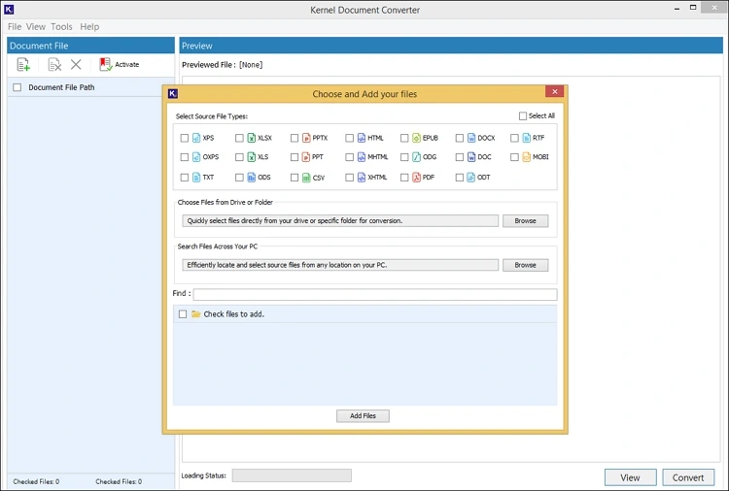729x491 pixels.
Task: Click the X clear-all files icon
Action: pyautogui.click(x=76, y=65)
